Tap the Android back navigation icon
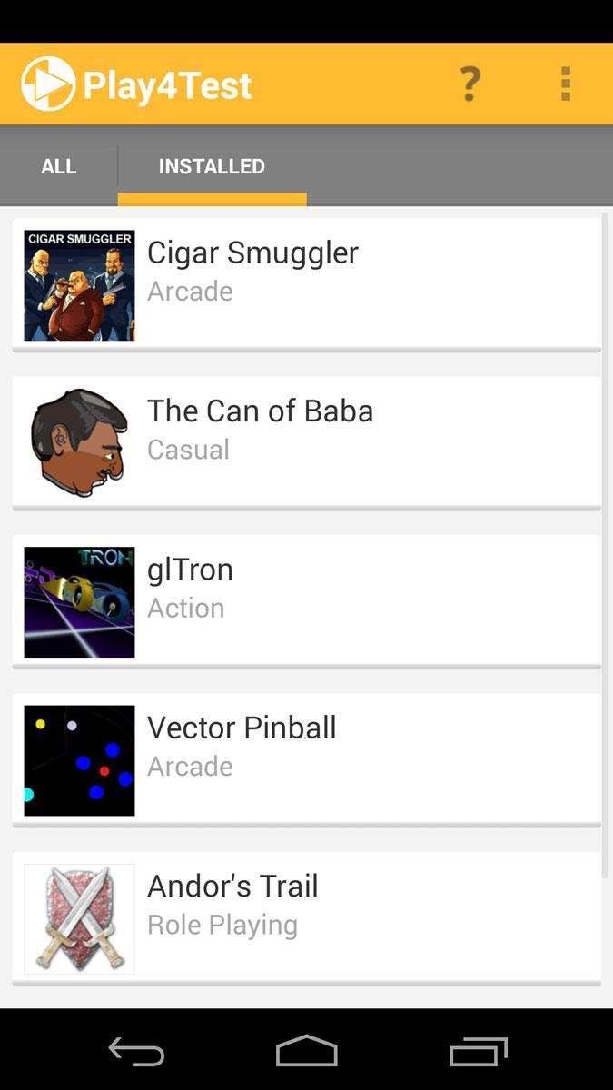The image size is (613, 1090). pos(134,1051)
